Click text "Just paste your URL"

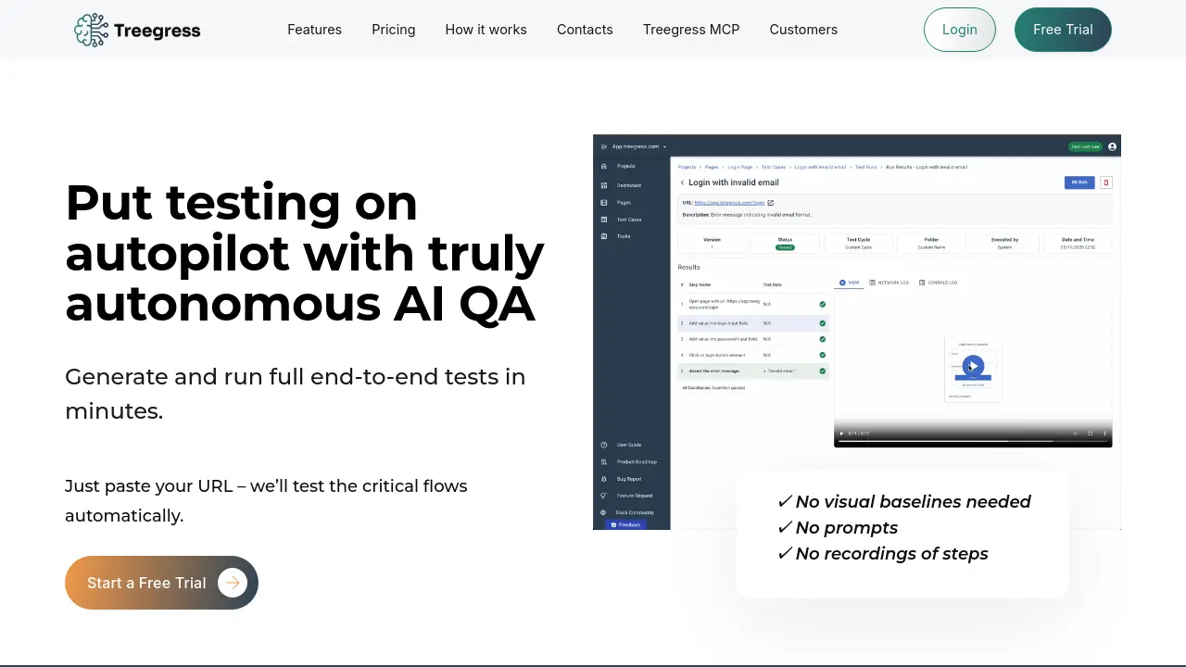pos(148,485)
